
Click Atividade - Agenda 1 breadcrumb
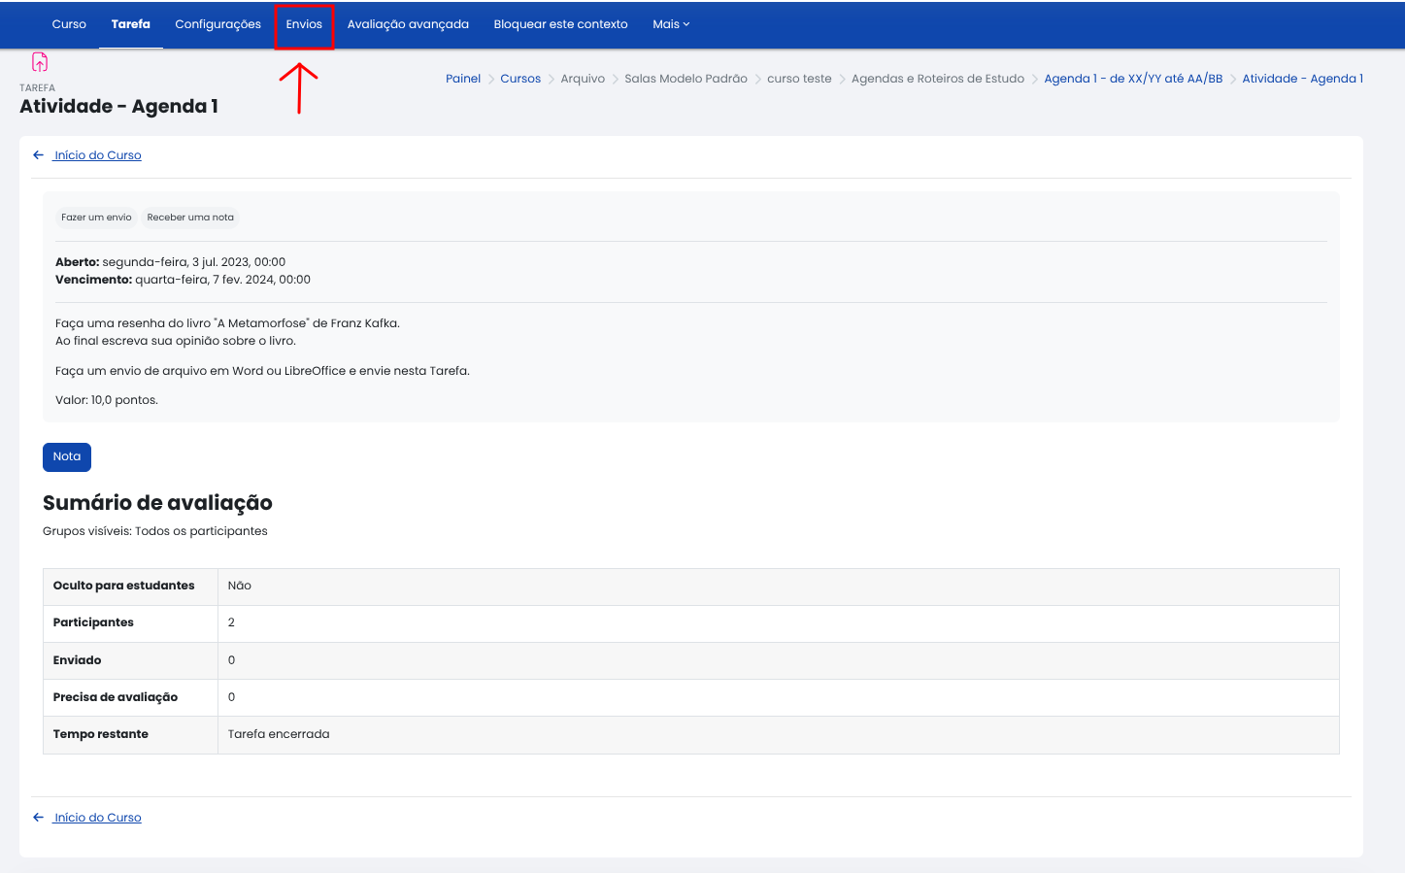(1302, 79)
